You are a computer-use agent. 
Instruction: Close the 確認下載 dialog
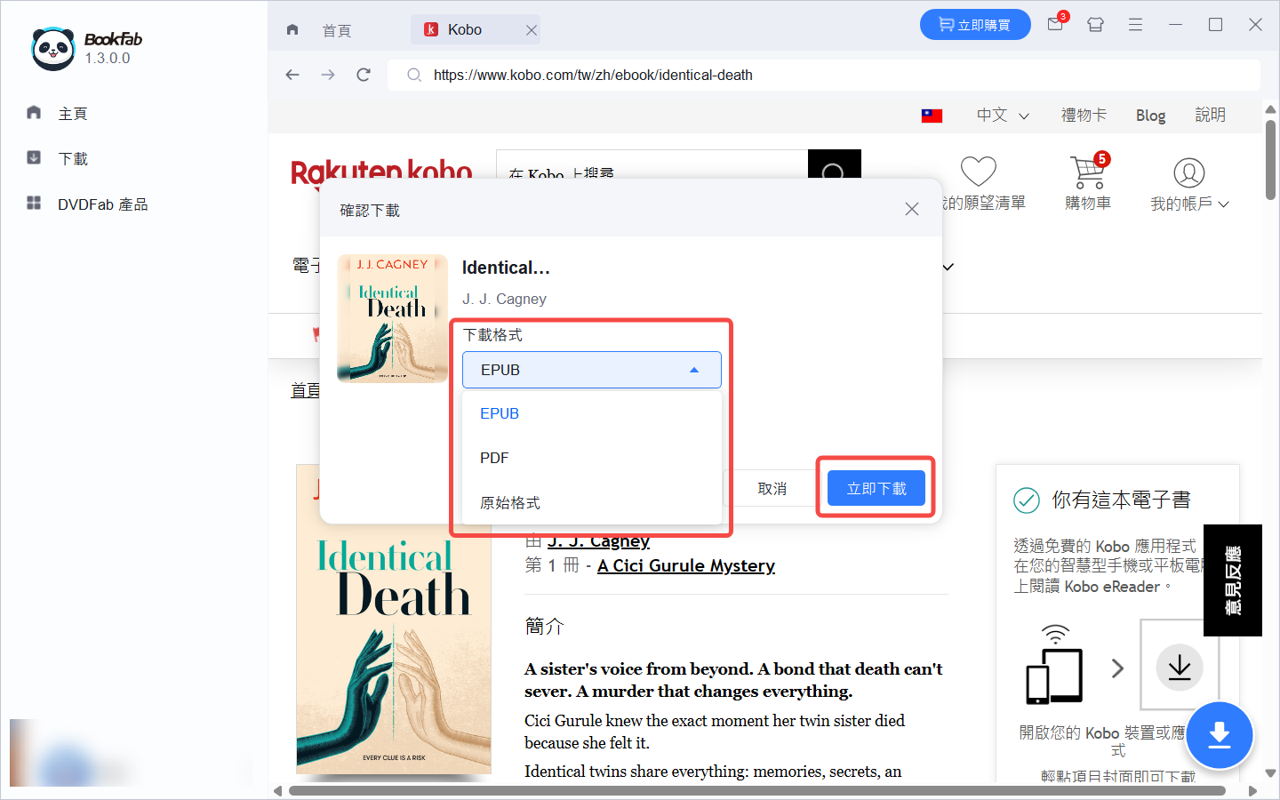click(x=912, y=209)
